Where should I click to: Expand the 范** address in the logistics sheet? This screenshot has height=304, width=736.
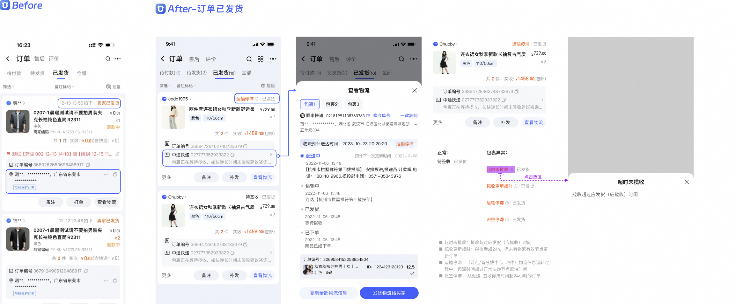[416, 124]
